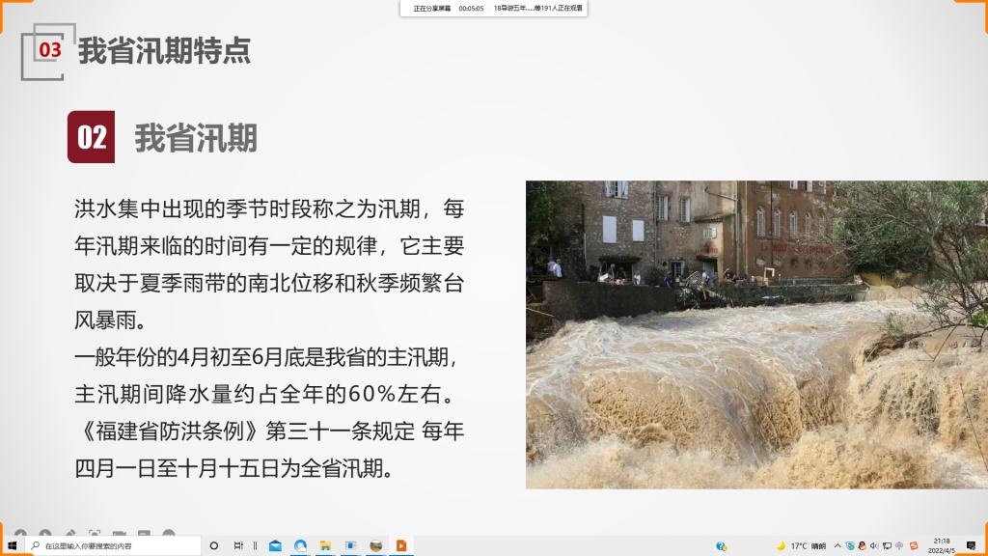Open the clock showing 21:18
The image size is (988, 556).
point(942,545)
